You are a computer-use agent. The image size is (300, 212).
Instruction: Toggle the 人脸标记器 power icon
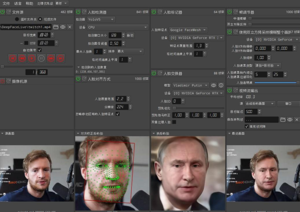click(154, 12)
